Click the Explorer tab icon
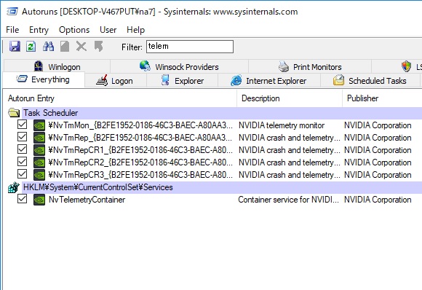 165,80
